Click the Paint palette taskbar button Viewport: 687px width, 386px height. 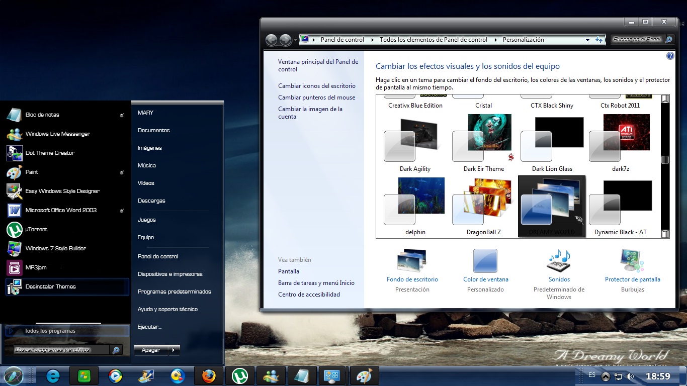[x=365, y=376]
